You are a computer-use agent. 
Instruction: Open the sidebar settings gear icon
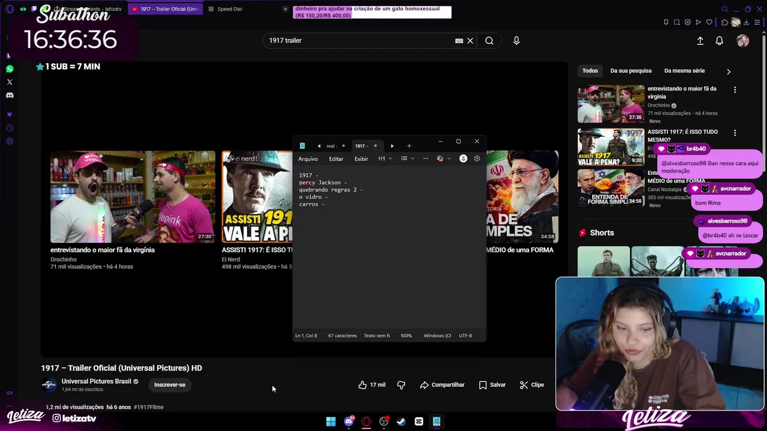(x=10, y=141)
